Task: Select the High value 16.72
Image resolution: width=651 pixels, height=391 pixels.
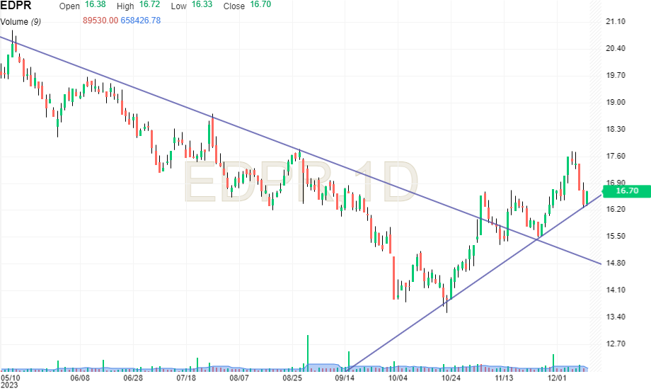Action: [x=149, y=4]
